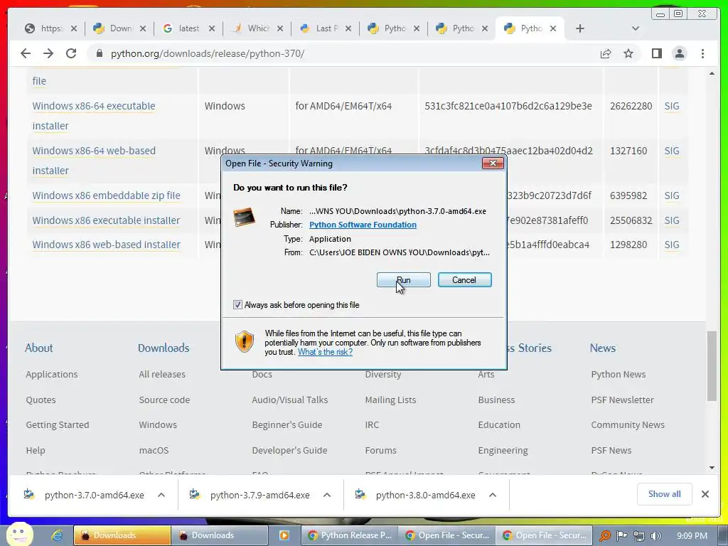Open footer News heading
Screen dimensions: 728x546
[x=603, y=348]
